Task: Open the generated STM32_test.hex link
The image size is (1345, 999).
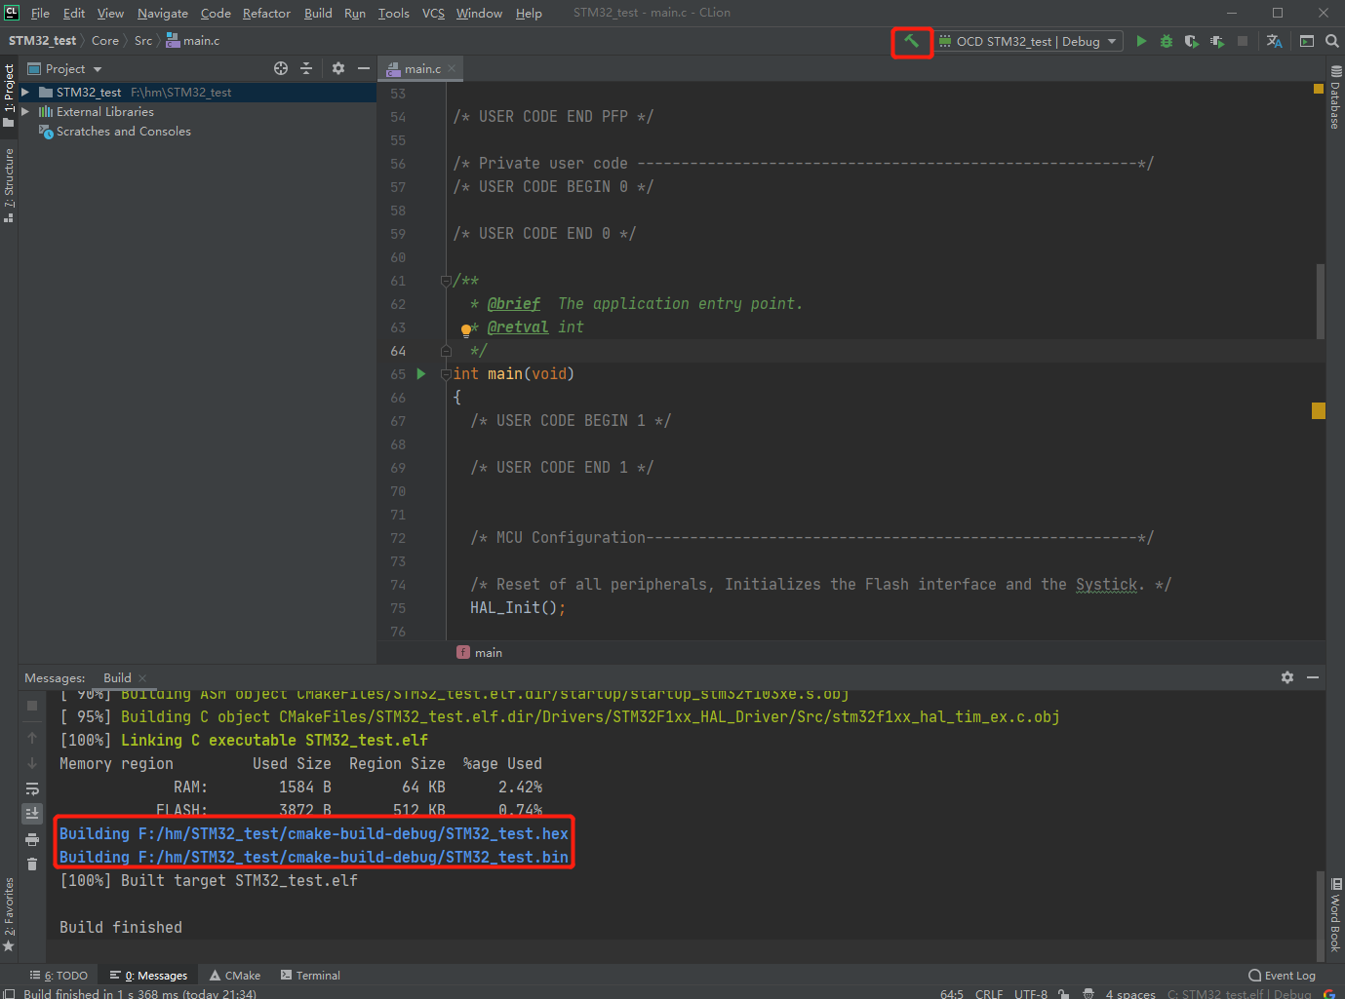Action: pyautogui.click(x=312, y=833)
